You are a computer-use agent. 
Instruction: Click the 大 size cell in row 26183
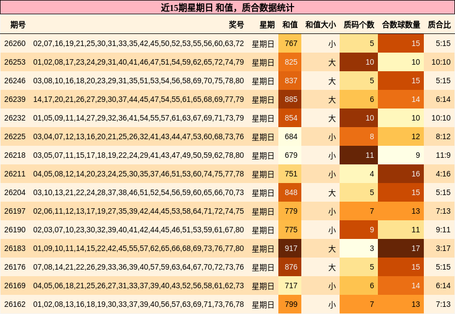point(332,249)
